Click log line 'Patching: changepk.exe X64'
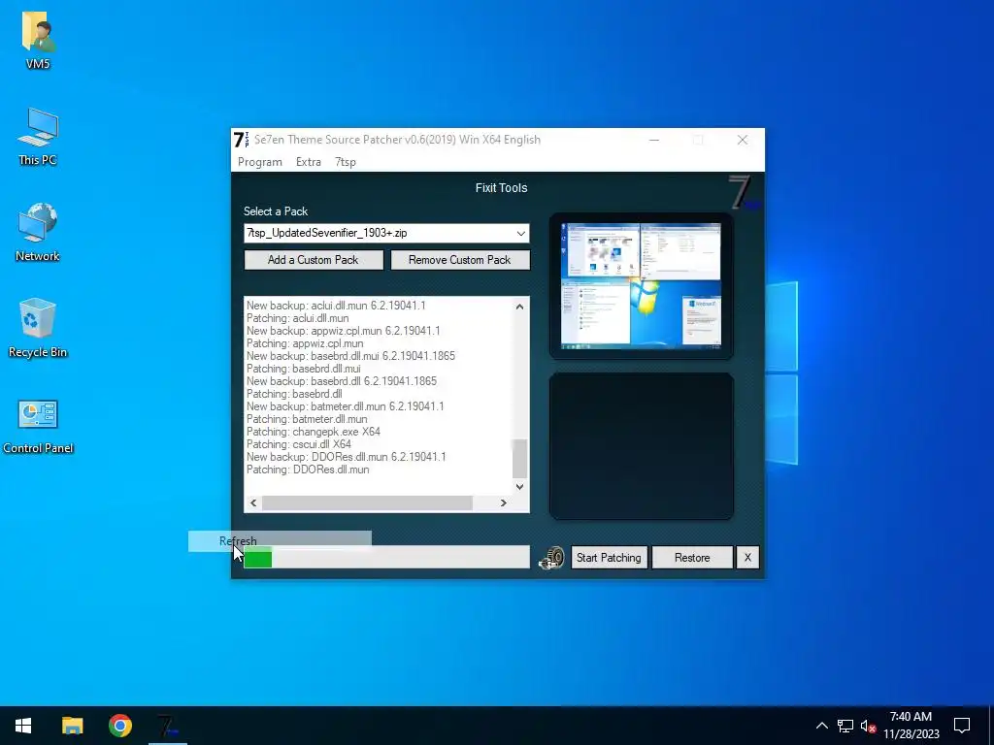Viewport: 994px width, 745px height. [x=314, y=432]
